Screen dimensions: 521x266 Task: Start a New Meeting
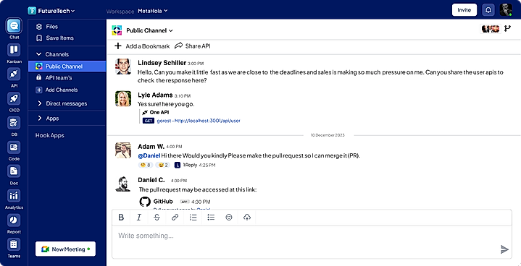click(x=65, y=249)
